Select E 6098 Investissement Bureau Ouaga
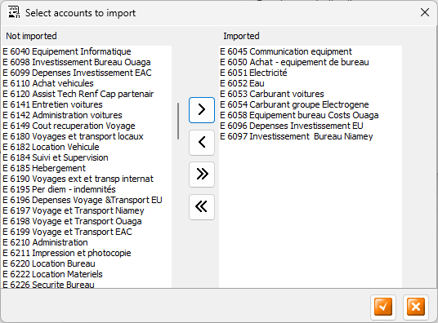 click(87, 62)
